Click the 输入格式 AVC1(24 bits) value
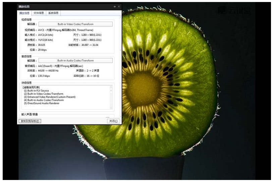This screenshot has width=274, height=184. 45,35
